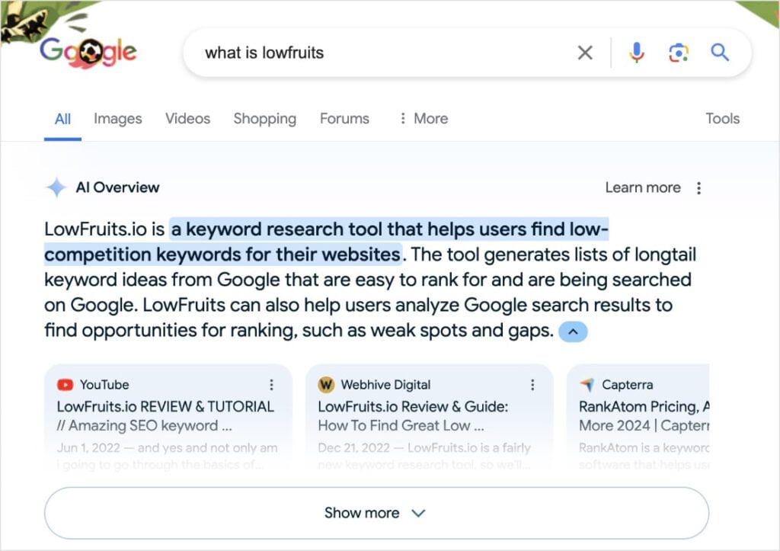Click the Capterra site icon
Screen dimensions: 780x551
pos(588,384)
